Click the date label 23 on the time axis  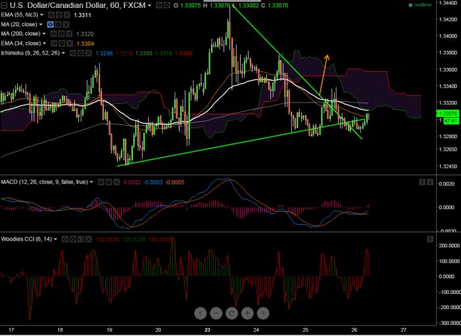(x=207, y=330)
